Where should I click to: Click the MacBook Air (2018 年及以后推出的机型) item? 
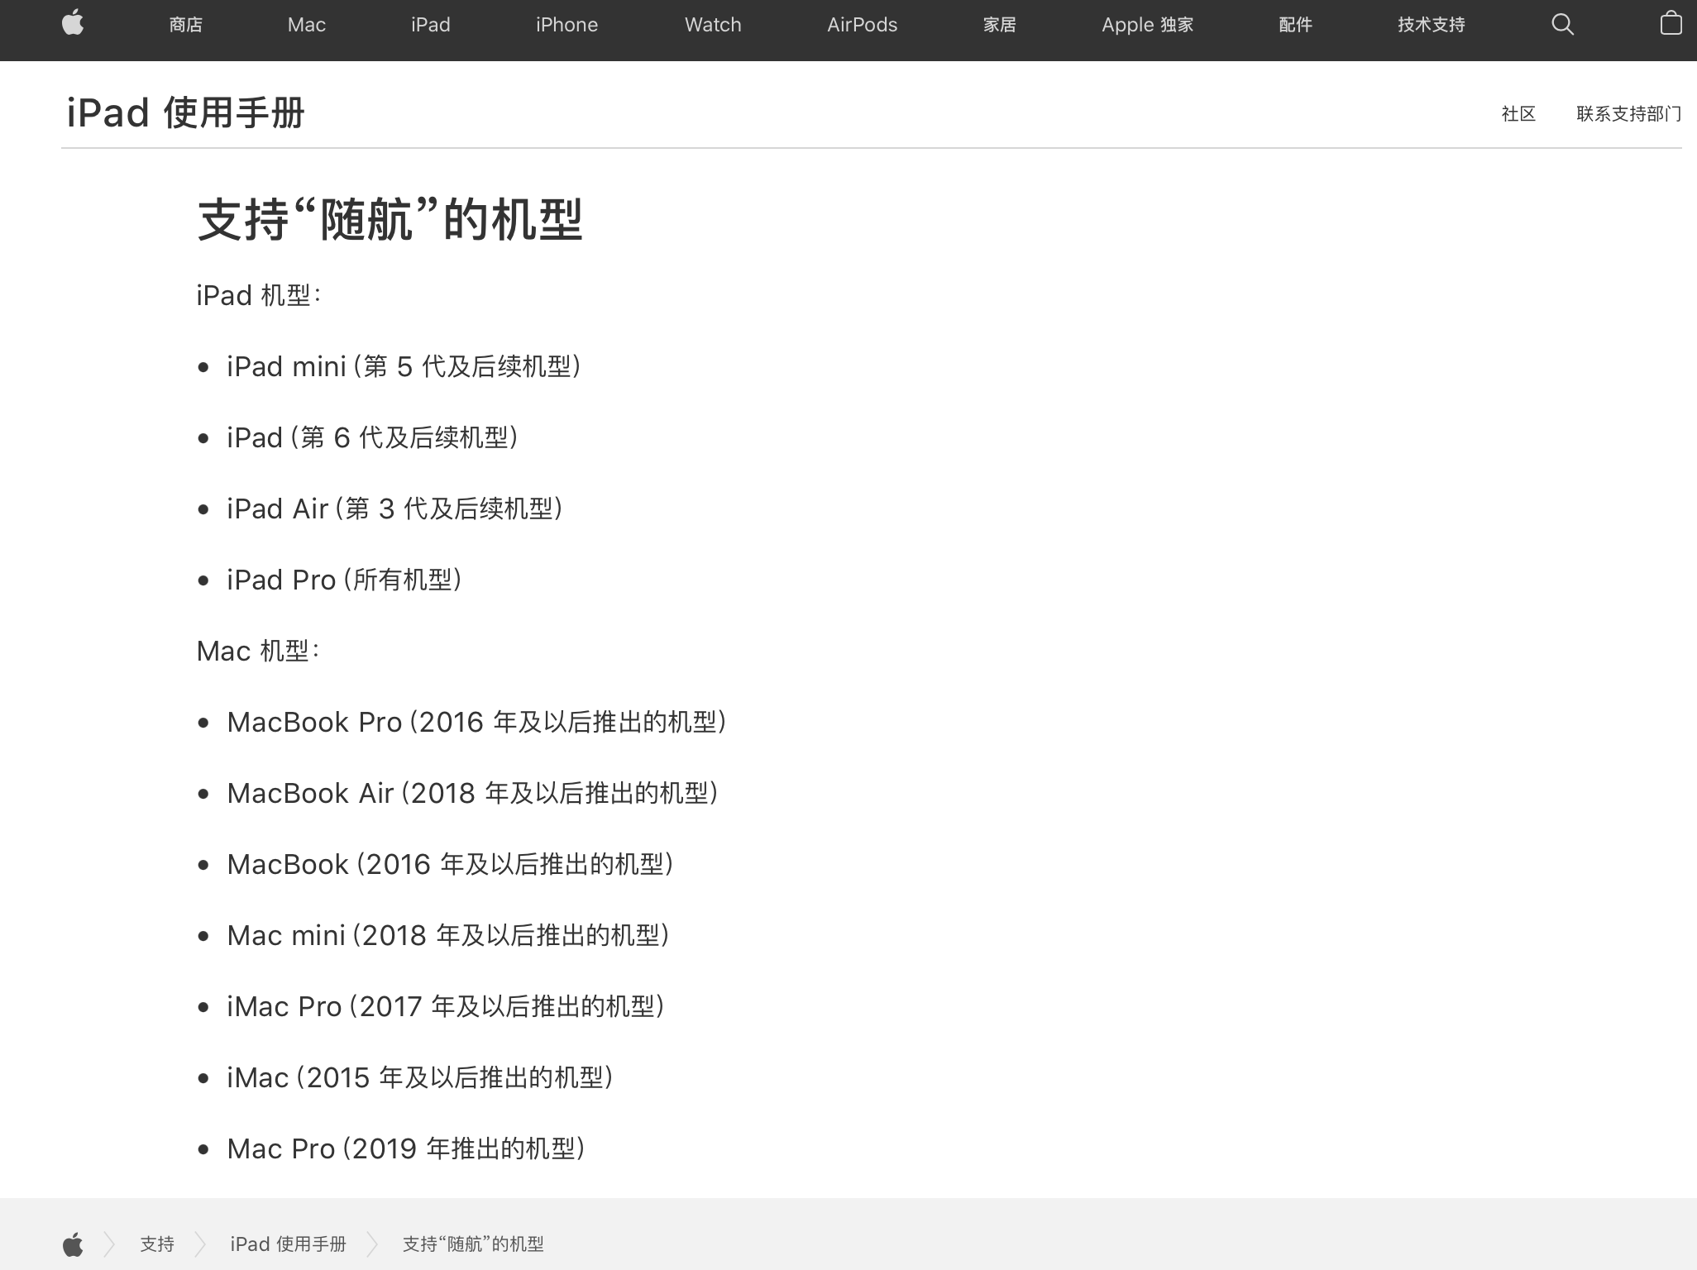pyautogui.click(x=473, y=793)
